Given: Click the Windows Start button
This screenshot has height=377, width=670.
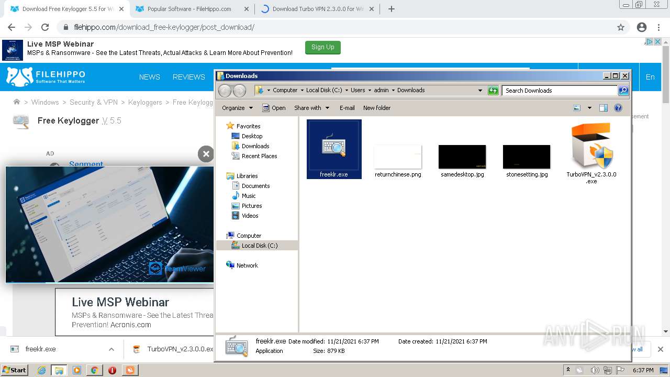Looking at the screenshot, I should [15, 370].
